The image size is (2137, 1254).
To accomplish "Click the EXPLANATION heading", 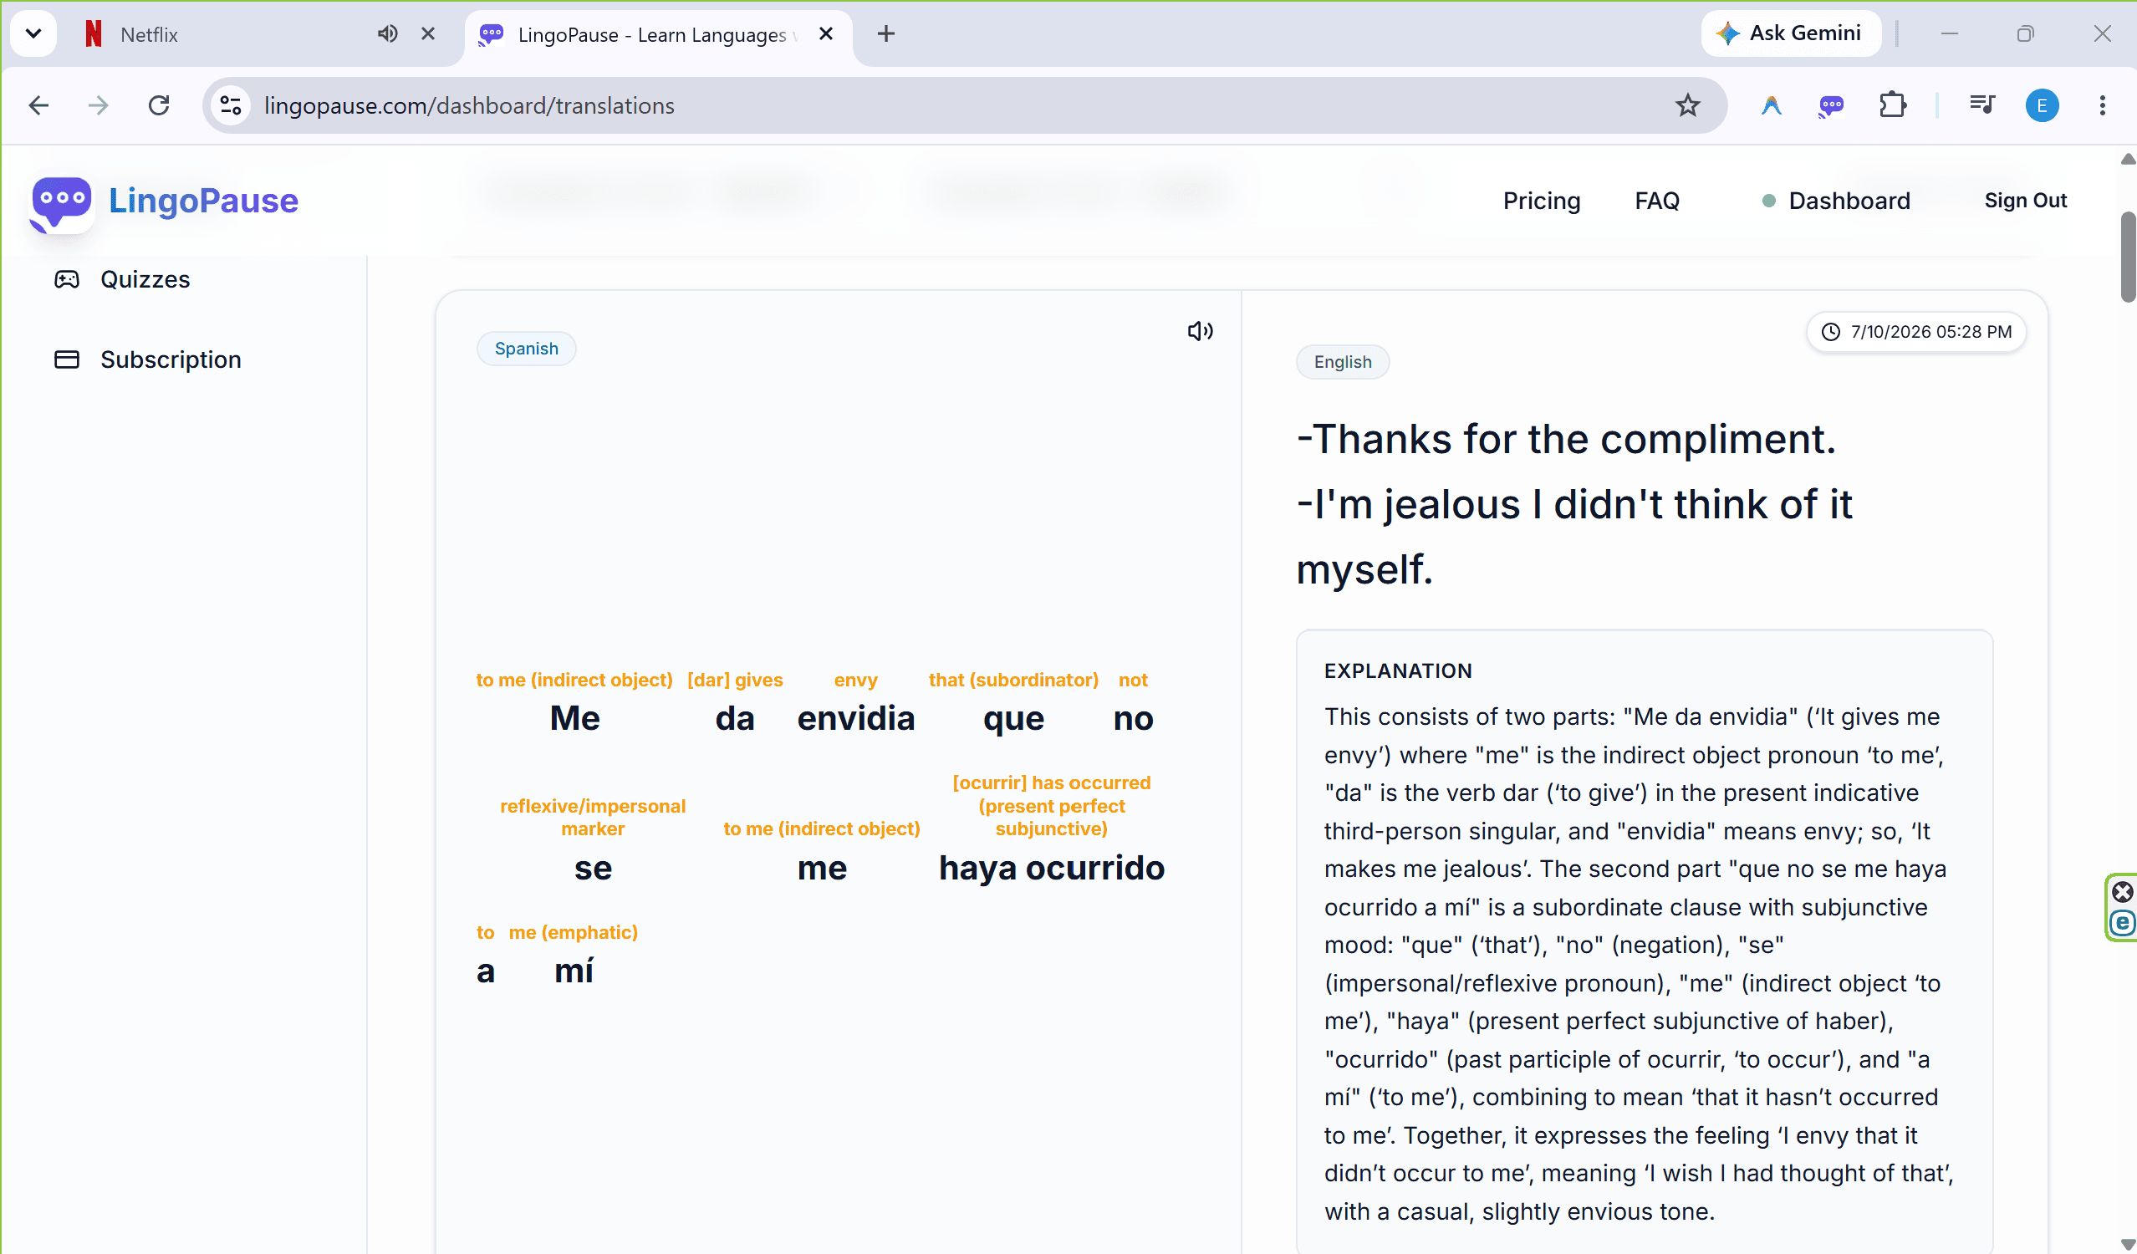I will (1398, 670).
